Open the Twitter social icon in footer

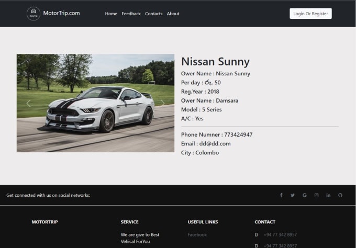[293, 195]
